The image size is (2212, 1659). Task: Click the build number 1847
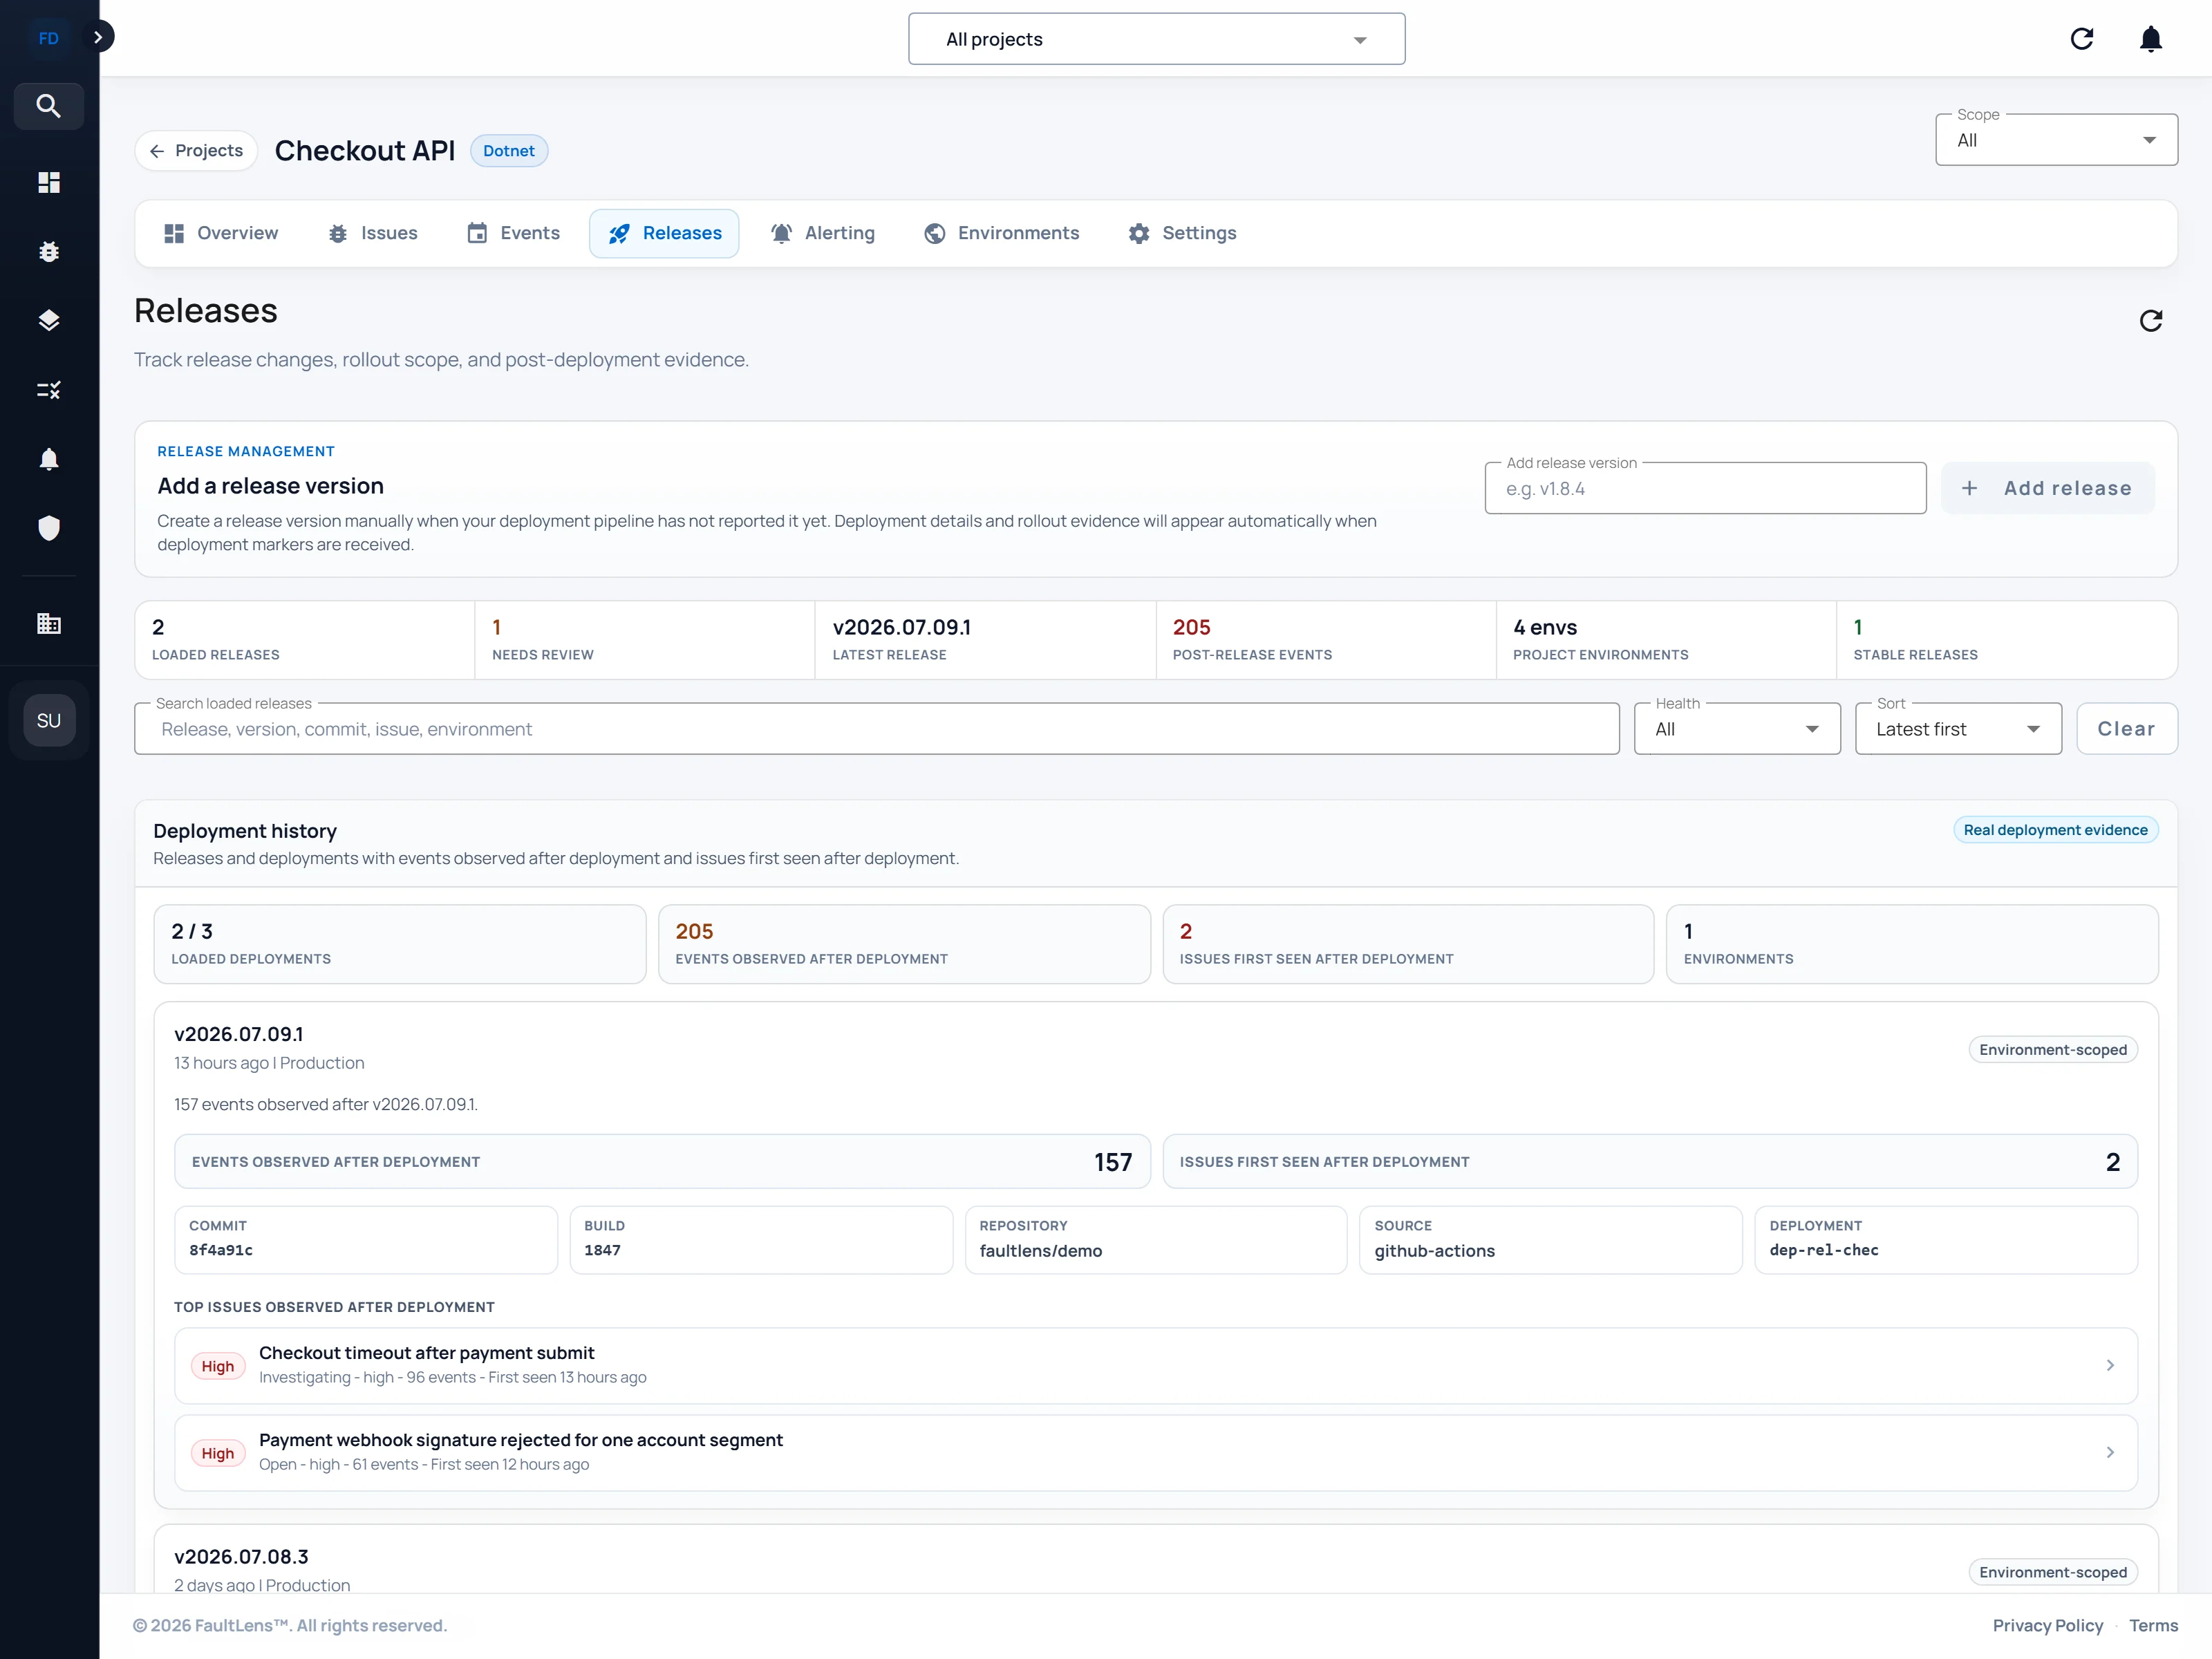click(x=602, y=1250)
